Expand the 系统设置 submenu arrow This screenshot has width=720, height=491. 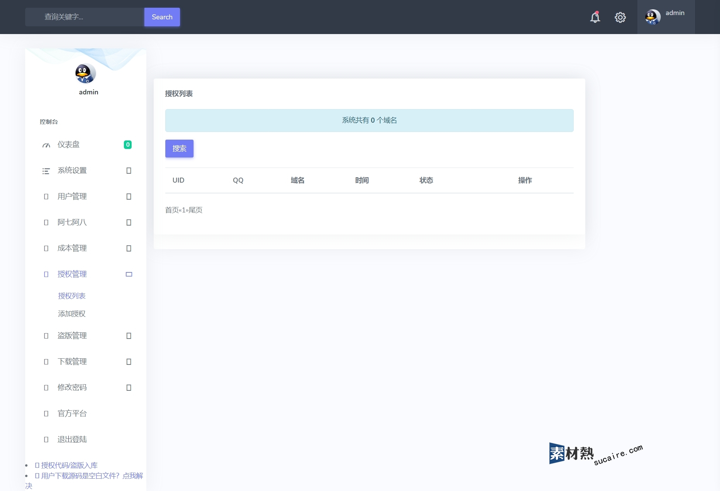[x=129, y=171]
